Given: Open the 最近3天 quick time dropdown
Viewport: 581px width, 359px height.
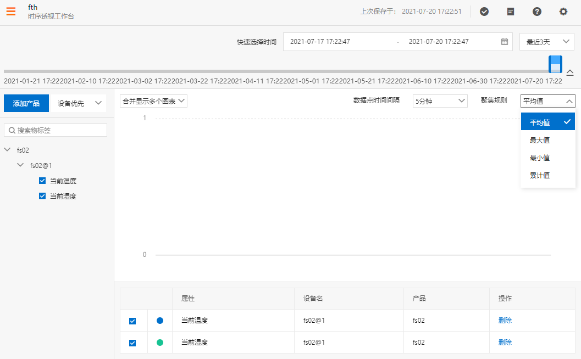Looking at the screenshot, I should pyautogui.click(x=547, y=42).
